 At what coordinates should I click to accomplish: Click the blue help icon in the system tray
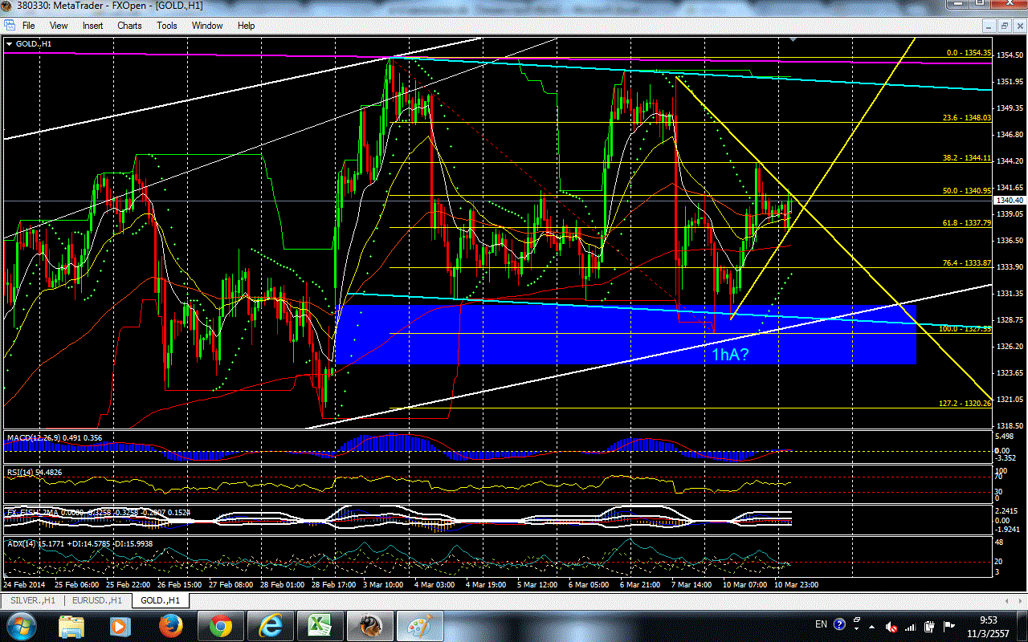point(840,624)
